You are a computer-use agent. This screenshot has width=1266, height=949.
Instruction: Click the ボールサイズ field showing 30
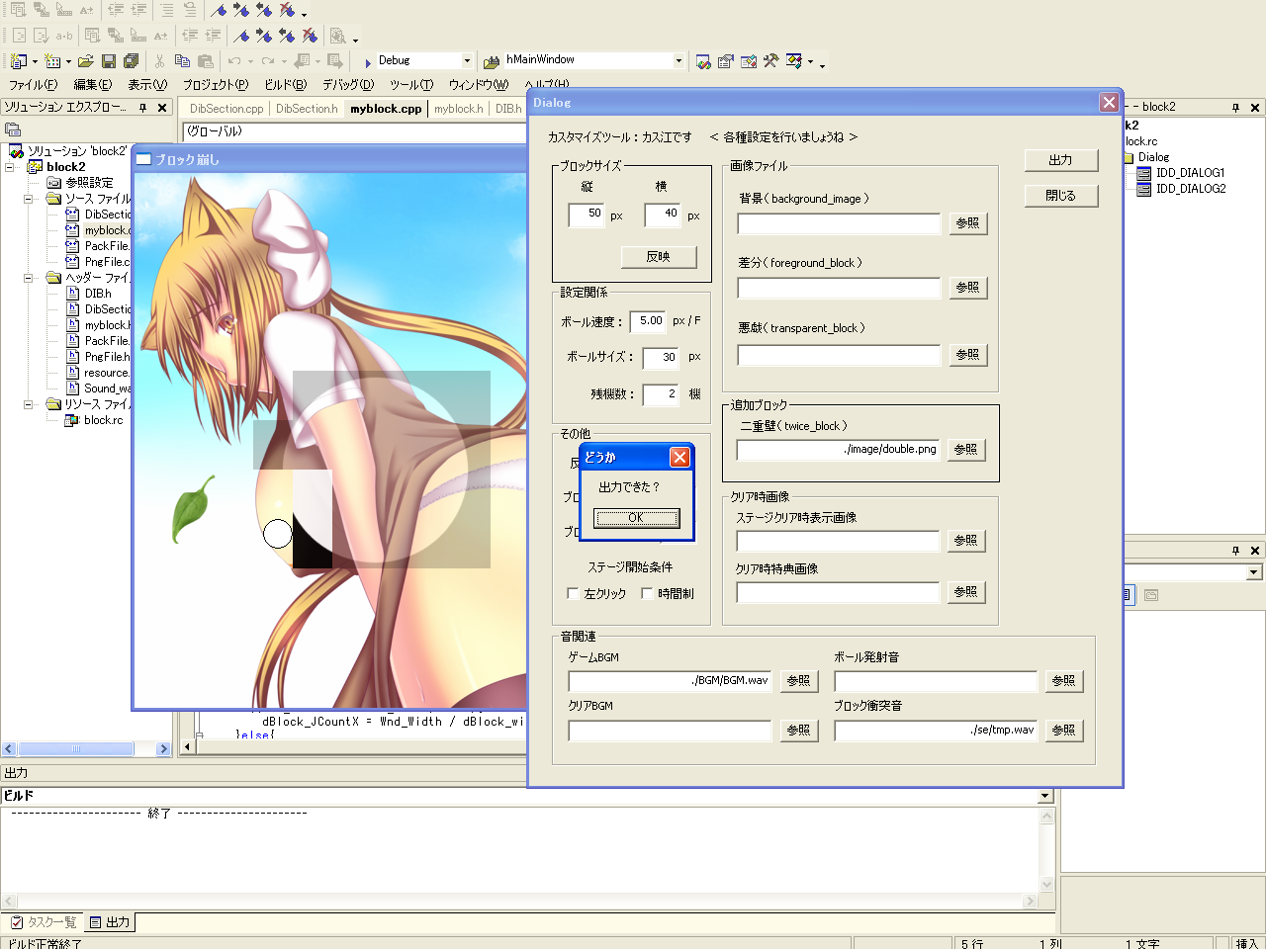pyautogui.click(x=661, y=358)
